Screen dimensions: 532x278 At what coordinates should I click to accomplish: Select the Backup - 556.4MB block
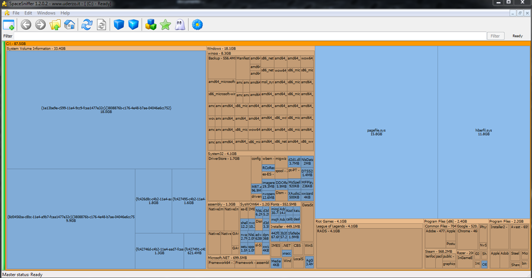[x=222, y=67]
